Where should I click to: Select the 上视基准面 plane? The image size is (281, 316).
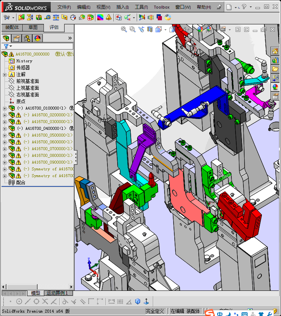(28, 88)
